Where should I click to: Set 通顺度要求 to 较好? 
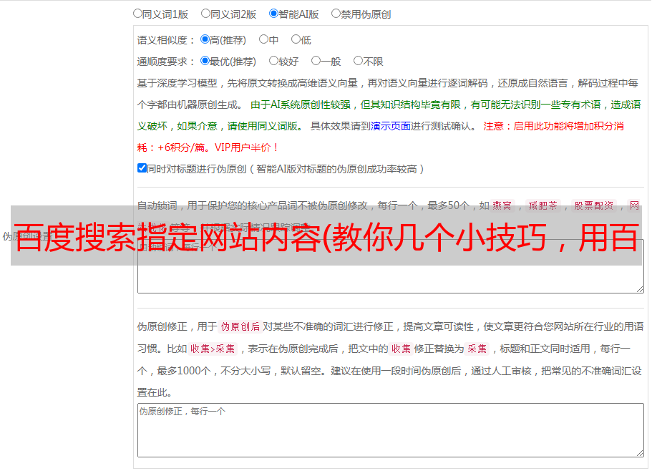click(273, 61)
